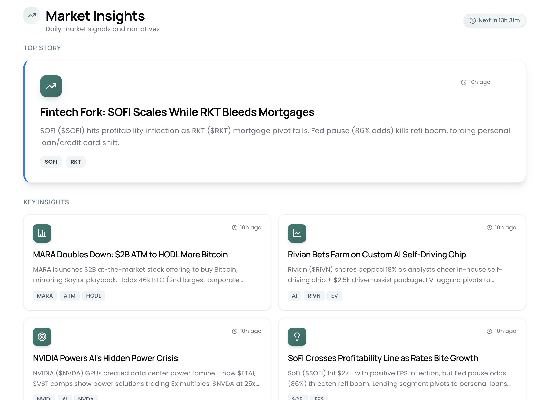Click the EV tag on the Rivian card
This screenshot has width=550, height=400.
(x=335, y=296)
